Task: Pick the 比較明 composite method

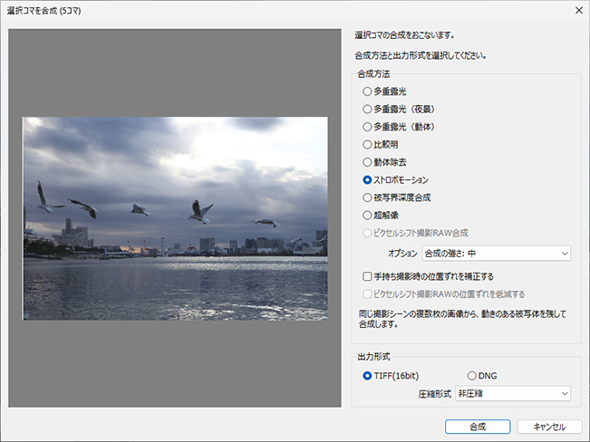Action: pyautogui.click(x=367, y=145)
